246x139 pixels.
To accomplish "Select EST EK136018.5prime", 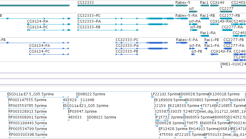I will [x=224, y=94].
